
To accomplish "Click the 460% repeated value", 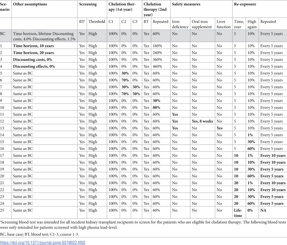I will 157,67.
